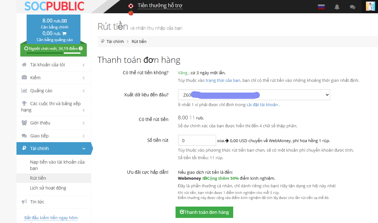Open the chat messages icon
The width and height of the screenshot is (378, 223).
pos(352,7)
